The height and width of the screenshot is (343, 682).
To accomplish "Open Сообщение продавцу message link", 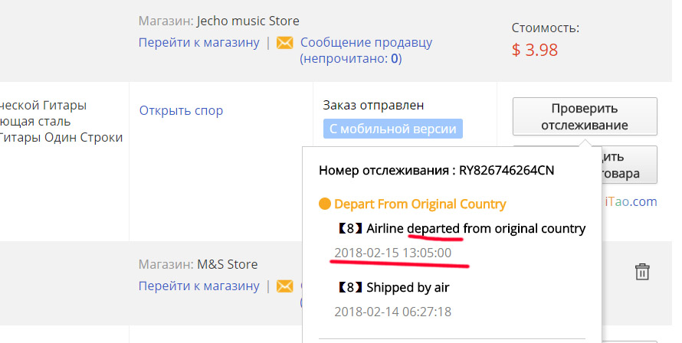I will [x=366, y=43].
